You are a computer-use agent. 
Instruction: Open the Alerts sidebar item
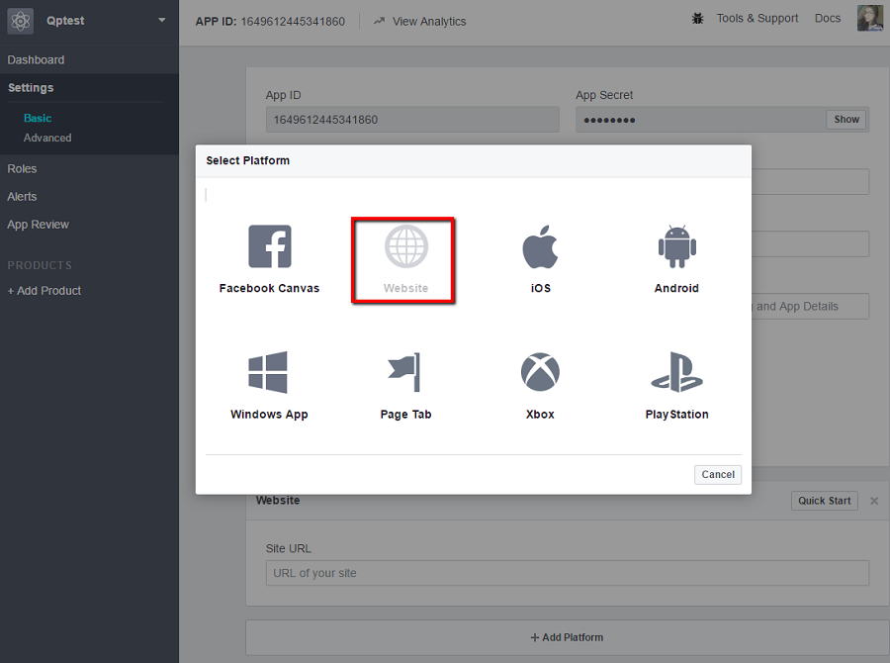[x=22, y=197]
